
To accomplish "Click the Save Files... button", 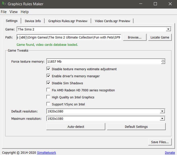I will (160, 142).
